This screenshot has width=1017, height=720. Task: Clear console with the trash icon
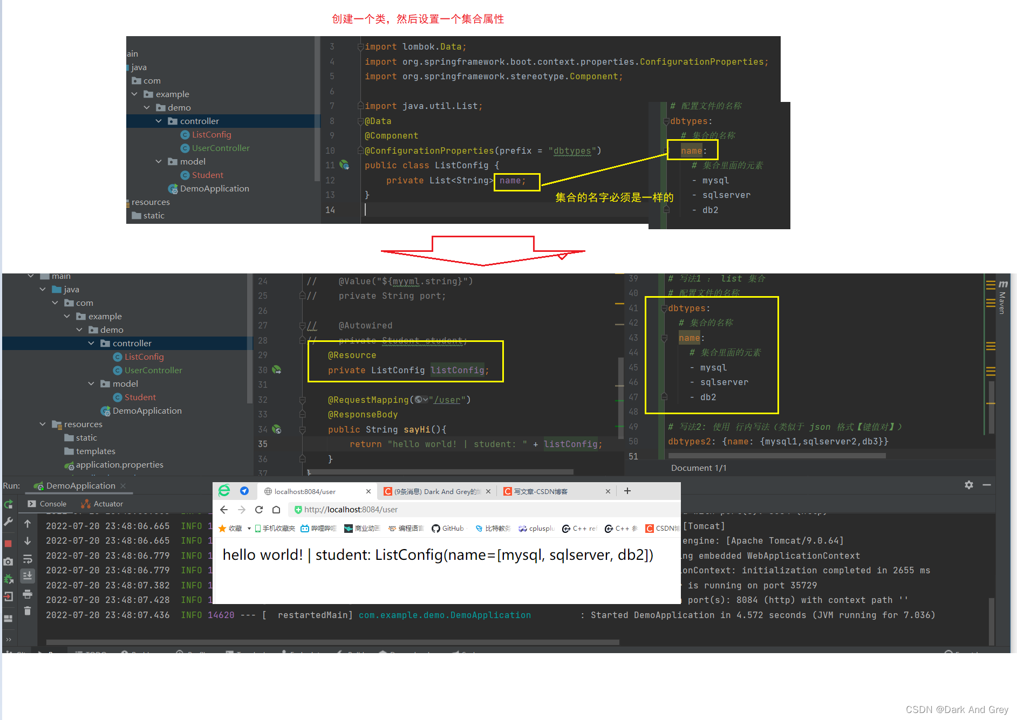tap(28, 611)
